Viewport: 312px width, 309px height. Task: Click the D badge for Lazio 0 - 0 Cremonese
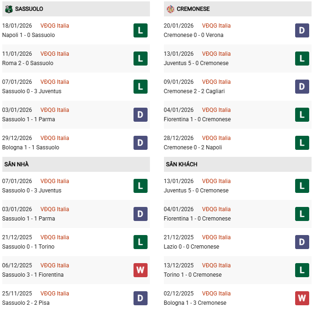302,242
